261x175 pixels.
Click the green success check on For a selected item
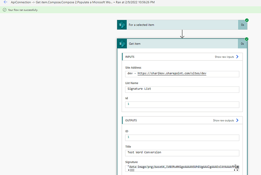(247, 20)
